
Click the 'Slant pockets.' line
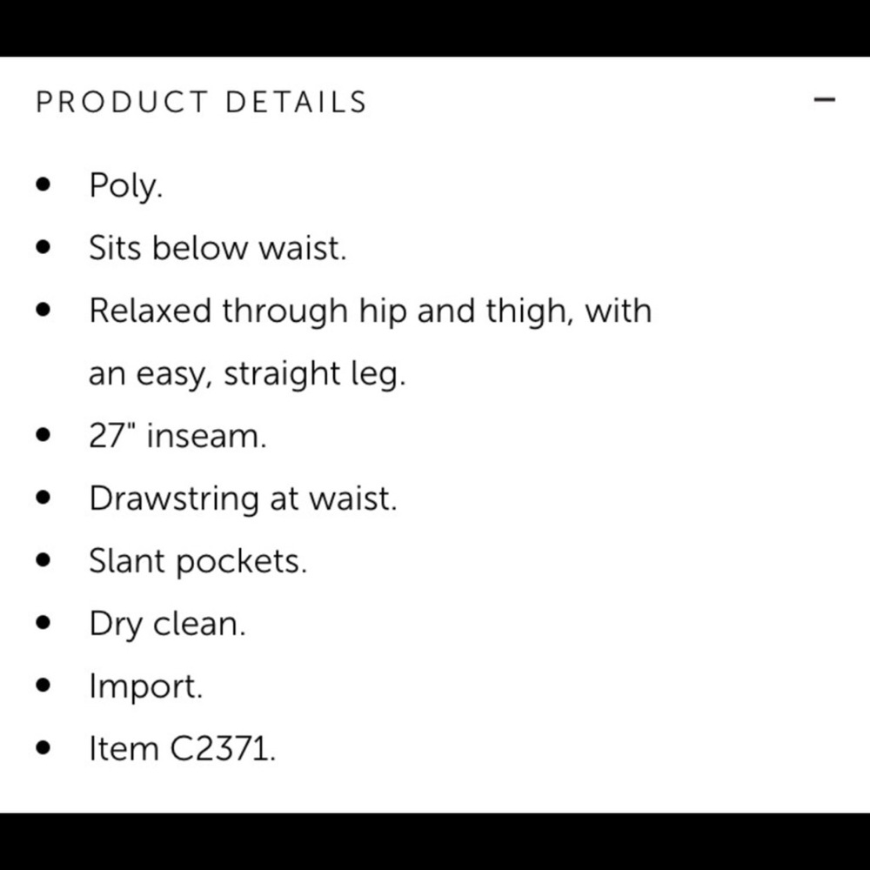198,561
